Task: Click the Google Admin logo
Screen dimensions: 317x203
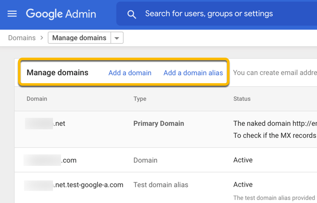Action: 61,14
